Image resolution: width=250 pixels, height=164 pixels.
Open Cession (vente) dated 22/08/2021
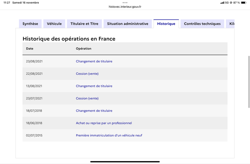[87, 74]
